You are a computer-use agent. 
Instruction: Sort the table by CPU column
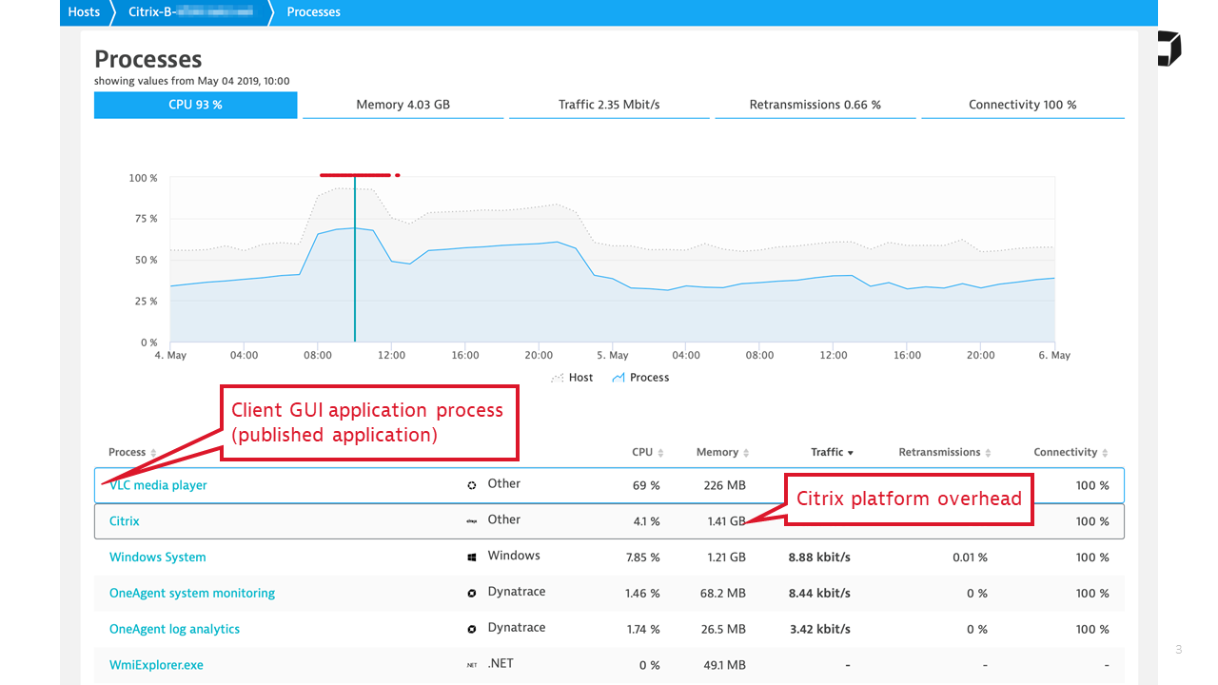coord(648,453)
